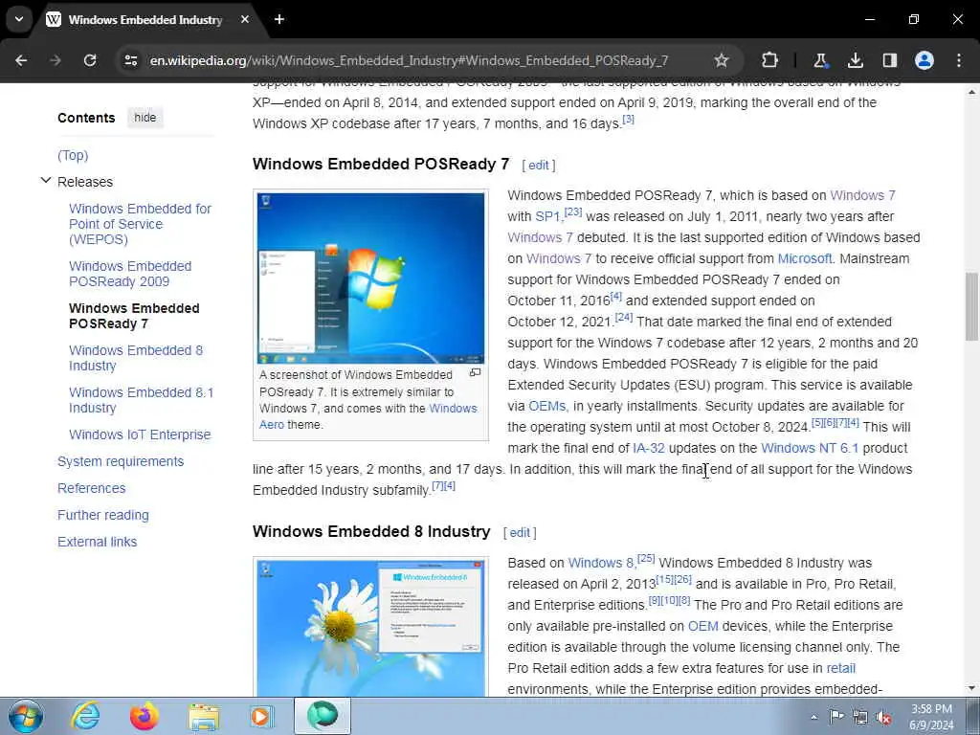Open citation [24] after October 12, 2021

(x=624, y=318)
